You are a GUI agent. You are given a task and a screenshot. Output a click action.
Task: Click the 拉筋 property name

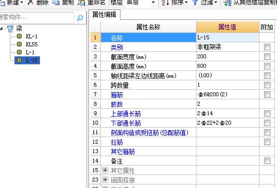(x=117, y=142)
